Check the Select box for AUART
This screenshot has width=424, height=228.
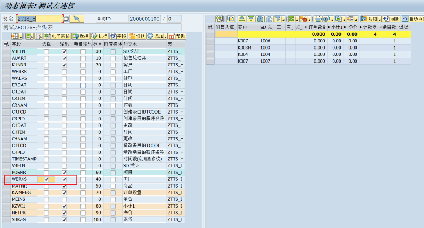(x=46, y=58)
